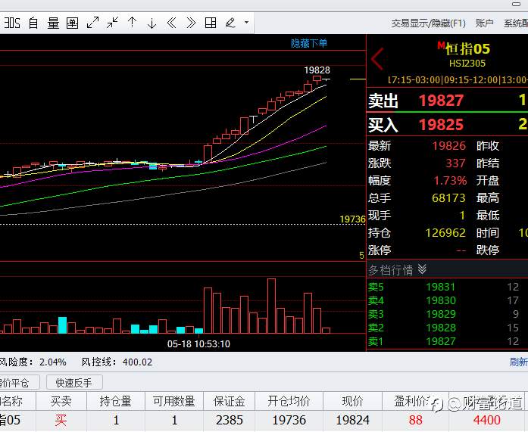Click the 自 (custom period) toolbar icon
Screen dimensions: 528x432
[33, 23]
